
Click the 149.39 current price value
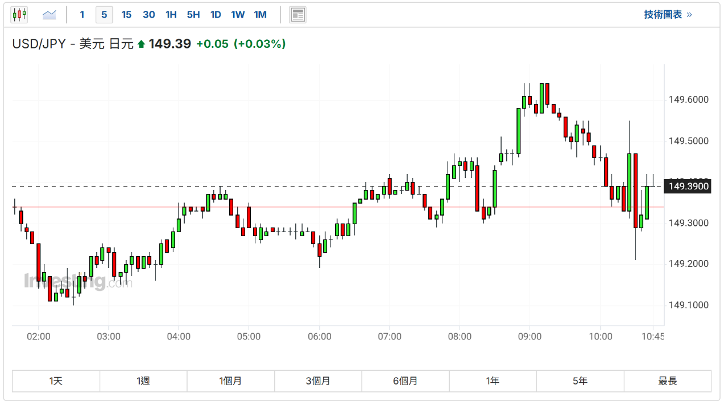coord(170,44)
